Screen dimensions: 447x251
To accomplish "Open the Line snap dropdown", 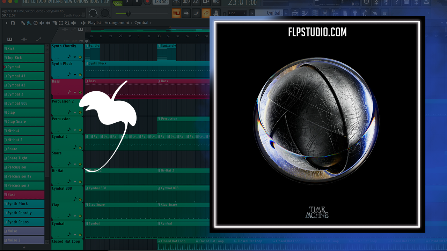I will click(x=237, y=13).
